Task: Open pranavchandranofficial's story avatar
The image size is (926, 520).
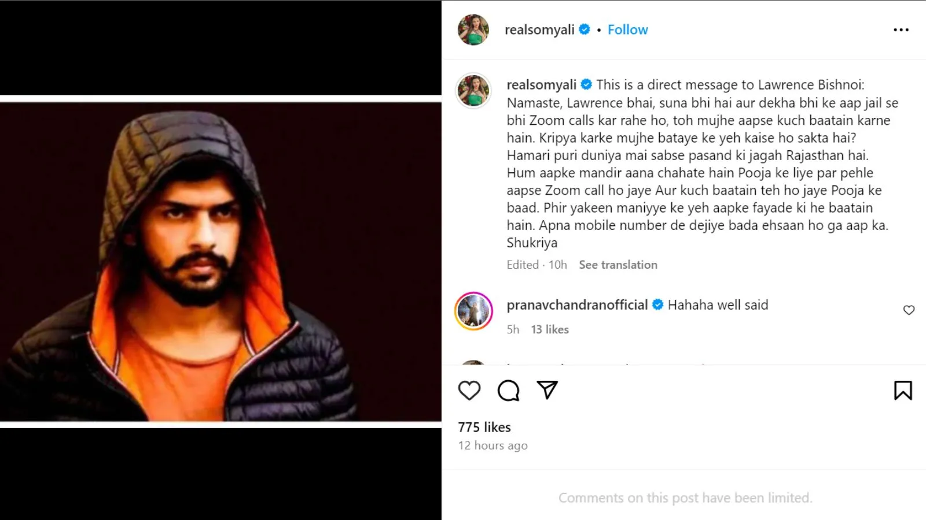Action: pos(473,311)
